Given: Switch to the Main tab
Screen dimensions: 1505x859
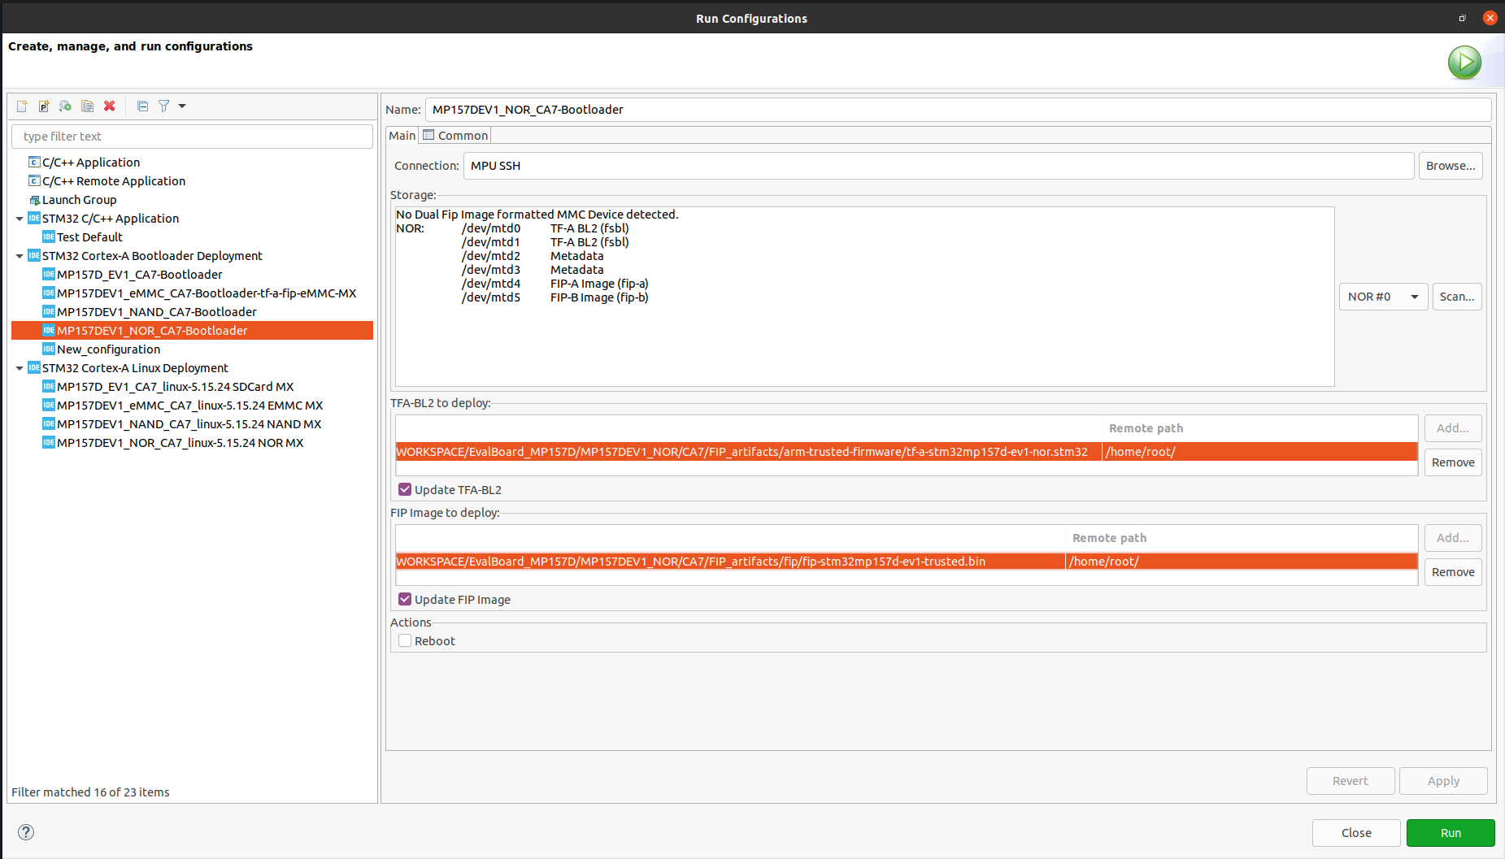Looking at the screenshot, I should click(402, 136).
